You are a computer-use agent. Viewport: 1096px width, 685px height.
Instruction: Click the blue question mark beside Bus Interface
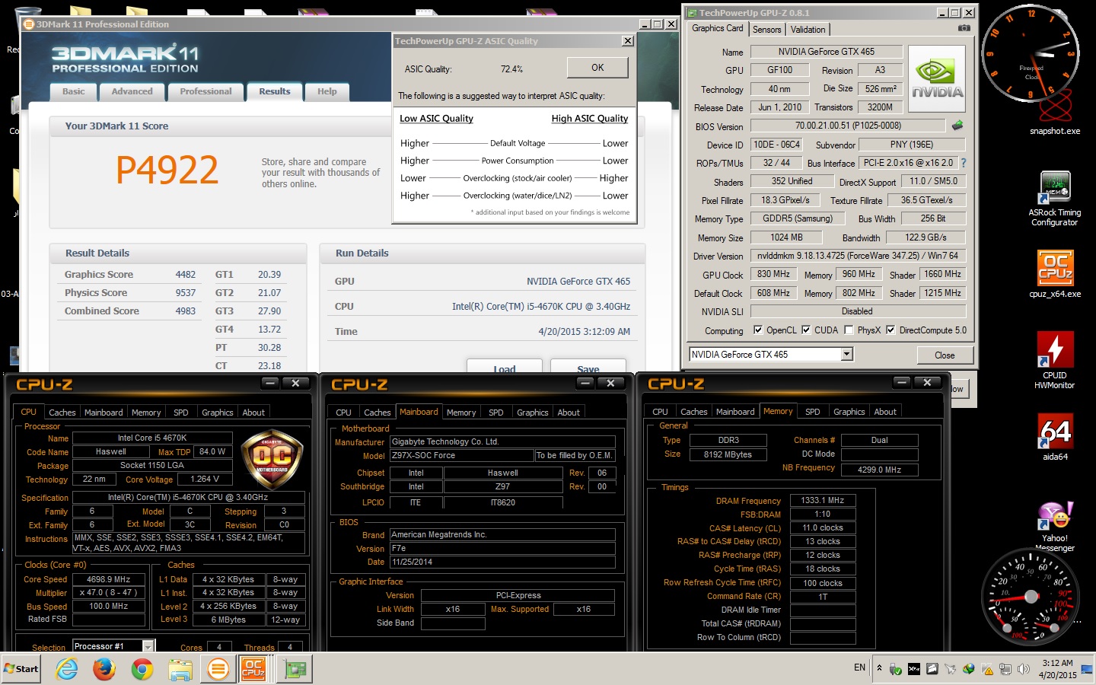(x=963, y=163)
